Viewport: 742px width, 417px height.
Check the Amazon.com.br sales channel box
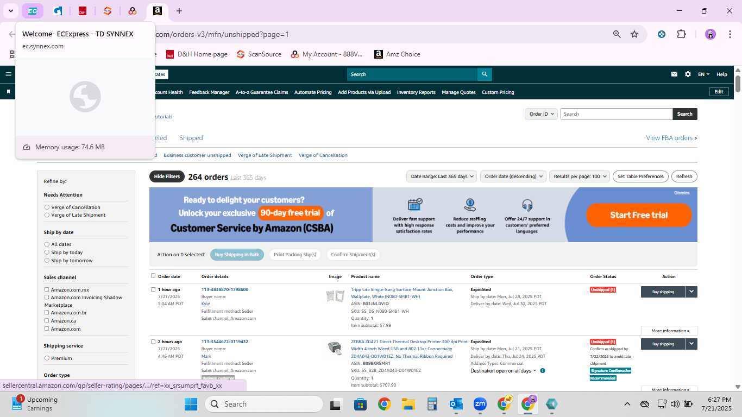[47, 312]
